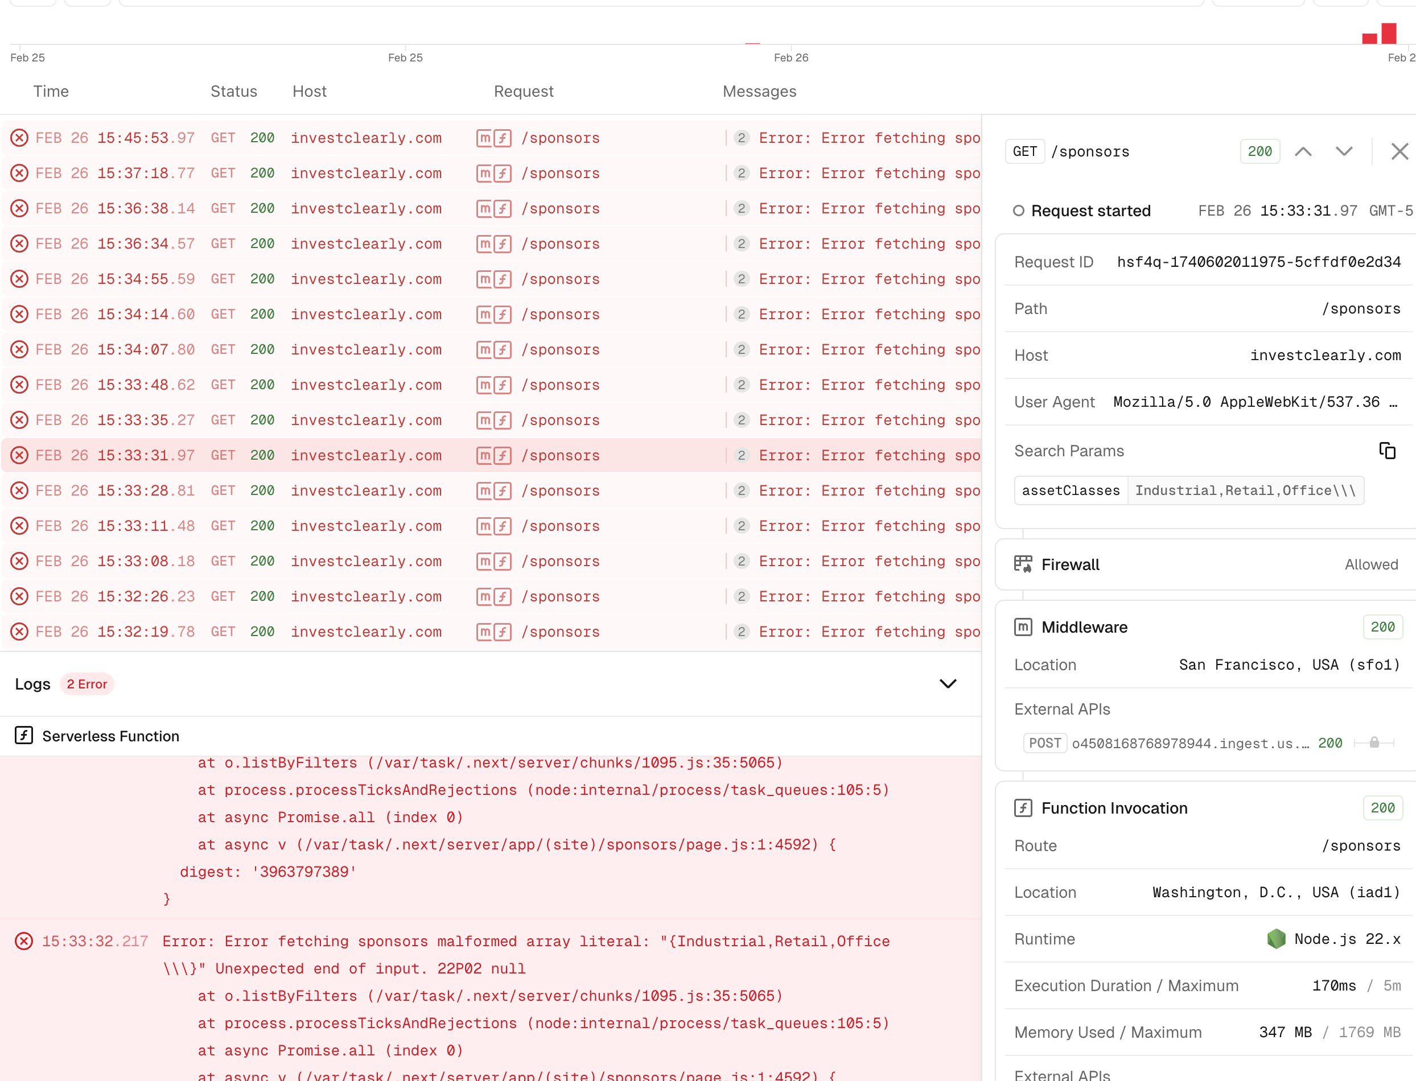Click the 2 Error badge in Logs
Image resolution: width=1416 pixels, height=1081 pixels.
(x=87, y=684)
